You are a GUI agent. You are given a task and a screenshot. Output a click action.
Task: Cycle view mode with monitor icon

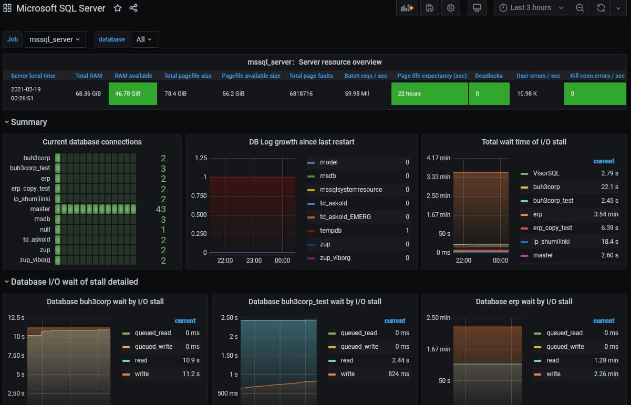click(x=477, y=8)
